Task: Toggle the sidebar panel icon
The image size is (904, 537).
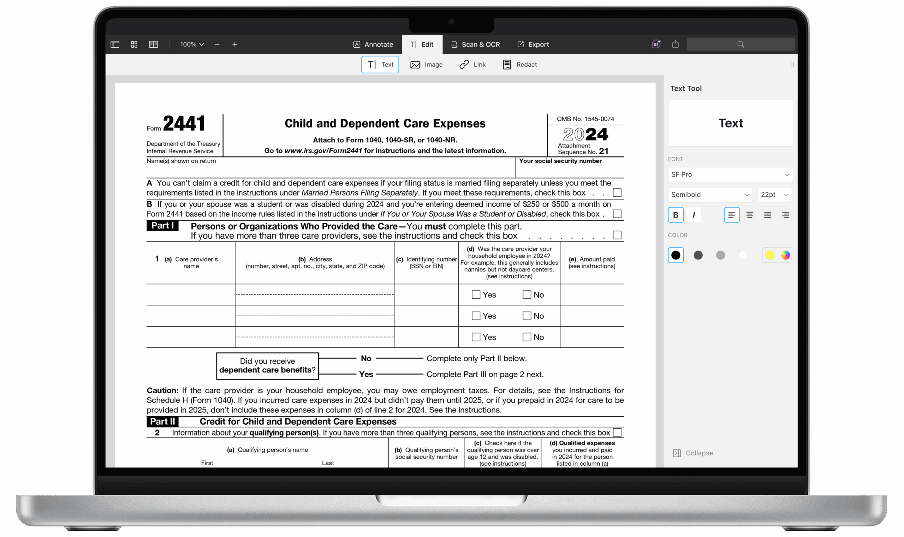Action: click(114, 44)
